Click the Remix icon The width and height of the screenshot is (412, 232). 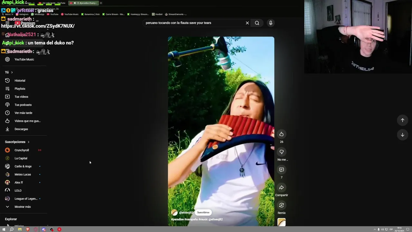(281, 205)
